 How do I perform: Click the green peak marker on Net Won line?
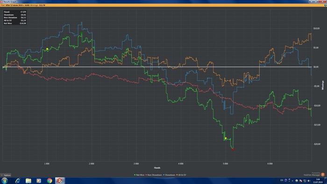coord(82,33)
